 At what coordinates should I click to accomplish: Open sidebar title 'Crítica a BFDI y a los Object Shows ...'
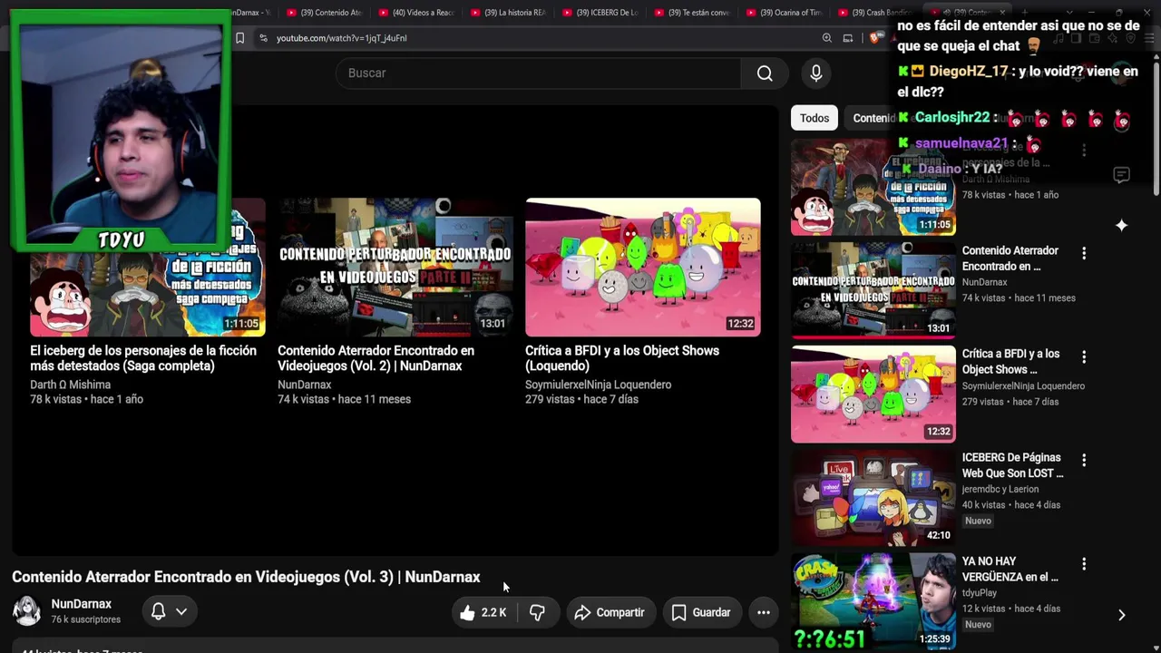(1010, 362)
